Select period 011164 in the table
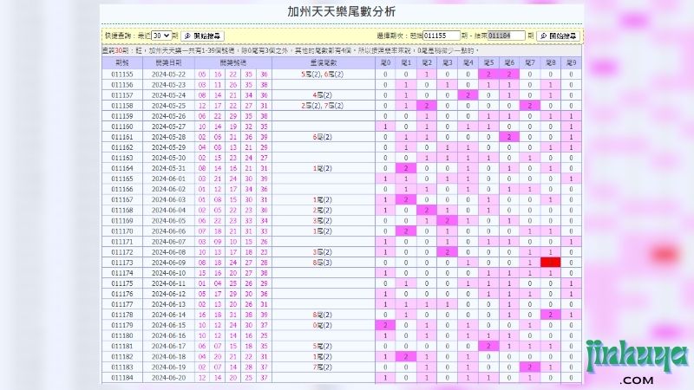The image size is (694, 390). pyautogui.click(x=122, y=168)
